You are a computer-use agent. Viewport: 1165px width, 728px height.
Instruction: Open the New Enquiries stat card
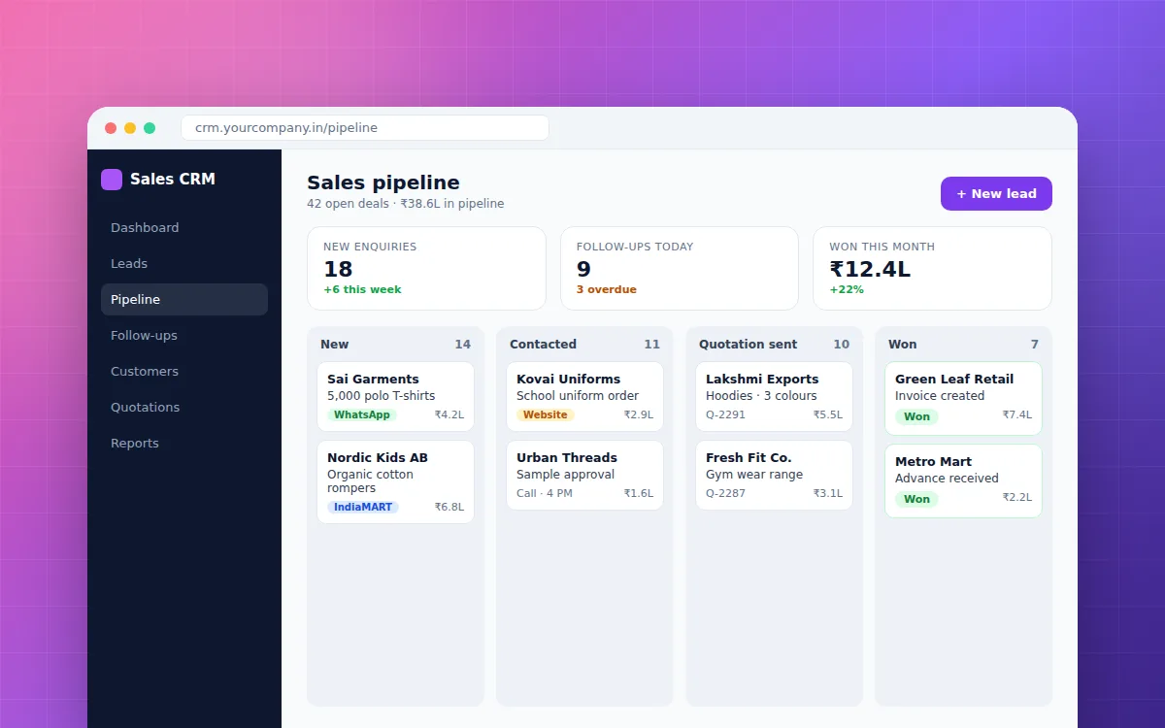[x=426, y=268]
